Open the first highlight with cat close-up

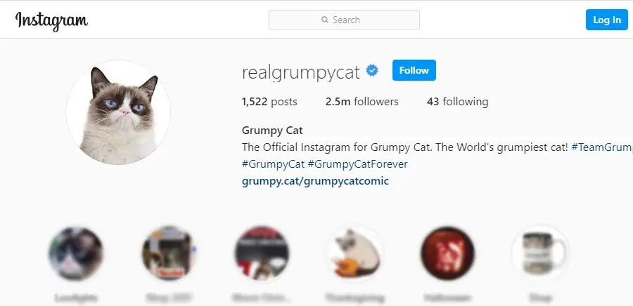pos(75,253)
